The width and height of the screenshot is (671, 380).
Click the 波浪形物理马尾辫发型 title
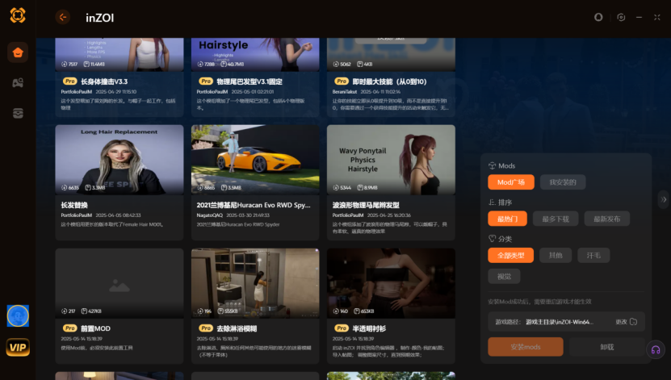click(366, 205)
